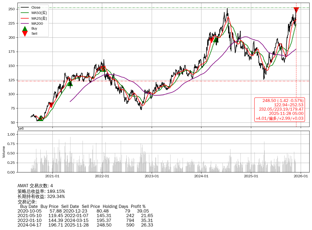Click the red price info box
Viewport: 312px width, 230px height.
coord(279,109)
